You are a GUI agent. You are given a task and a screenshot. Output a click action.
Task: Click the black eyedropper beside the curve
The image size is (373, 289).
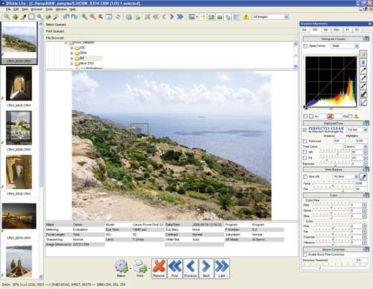click(x=363, y=86)
